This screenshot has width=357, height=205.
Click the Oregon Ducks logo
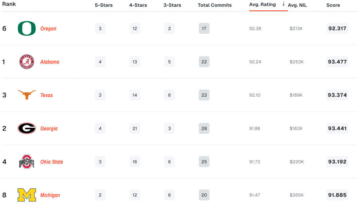(27, 29)
